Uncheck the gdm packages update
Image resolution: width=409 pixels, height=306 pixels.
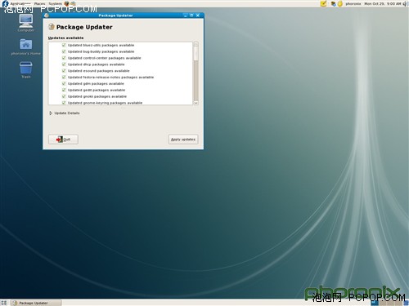64,83
